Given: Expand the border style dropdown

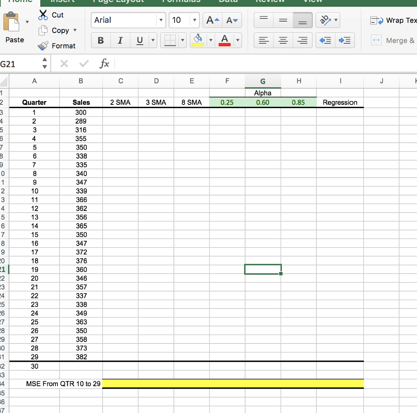Looking at the screenshot, I should [182, 40].
